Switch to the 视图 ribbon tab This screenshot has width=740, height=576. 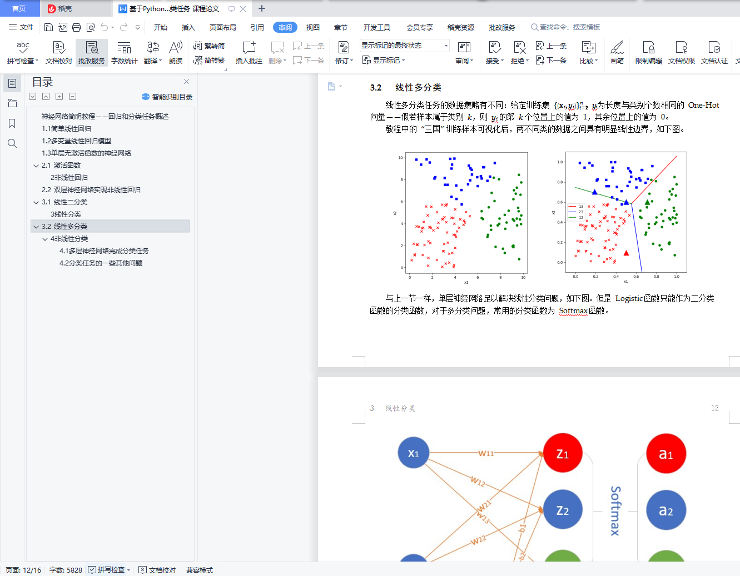pos(313,27)
